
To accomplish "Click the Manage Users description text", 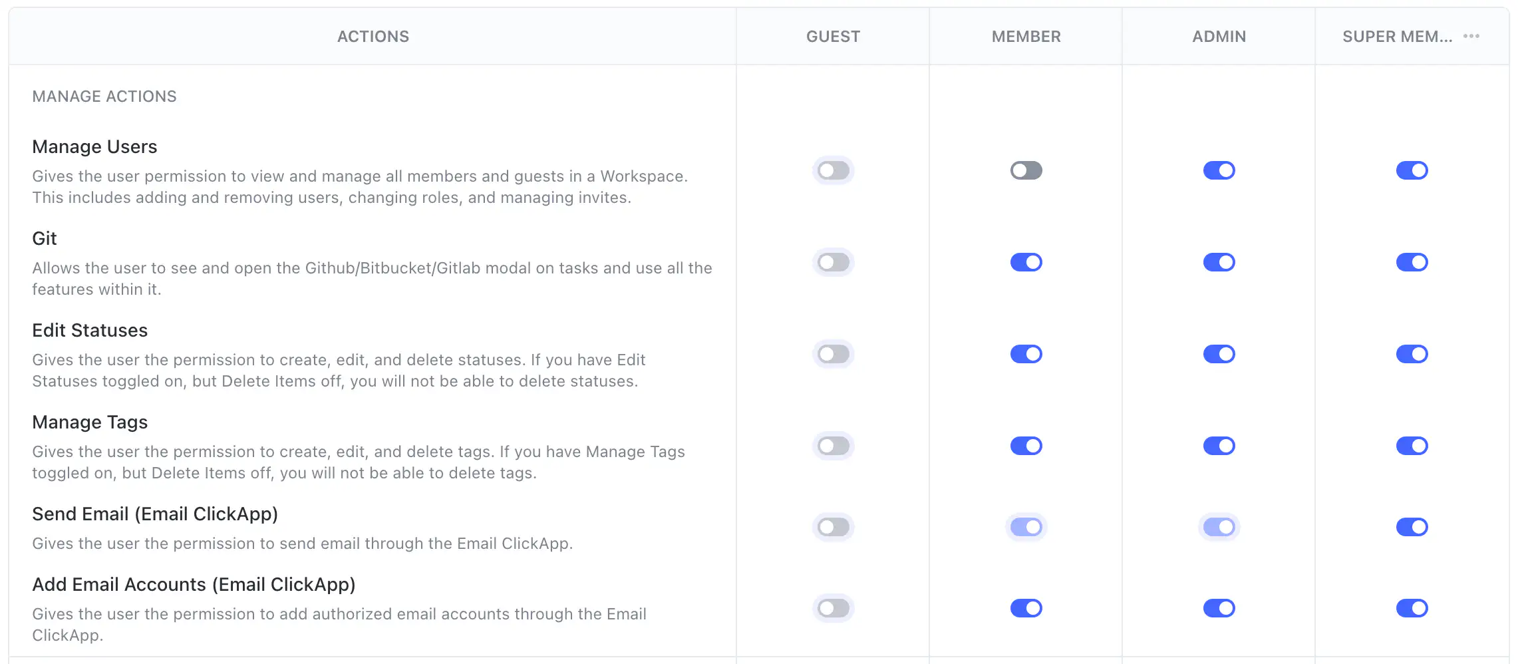I will (x=360, y=187).
